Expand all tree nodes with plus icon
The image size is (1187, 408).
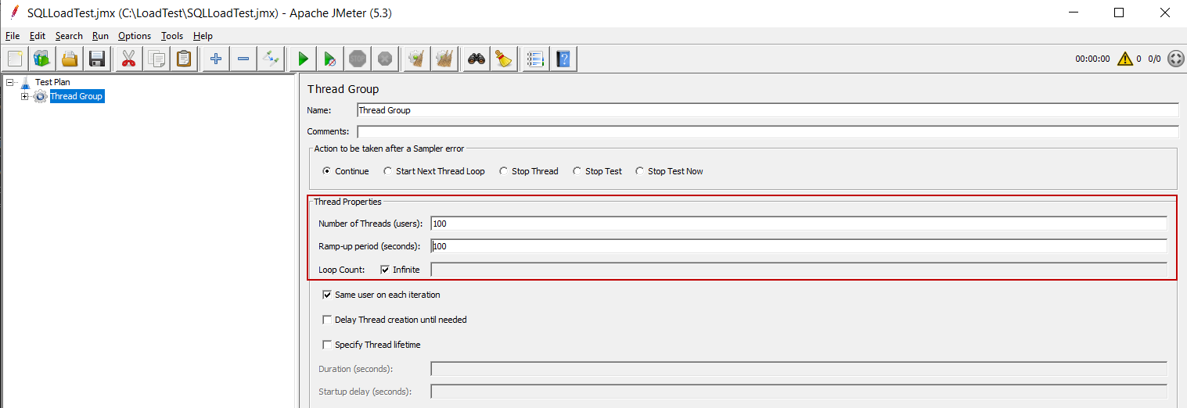216,59
